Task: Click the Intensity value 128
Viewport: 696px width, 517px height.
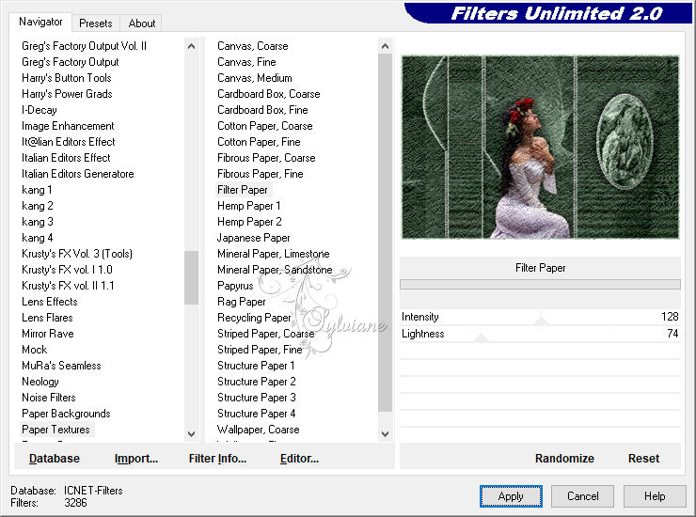Action: click(670, 317)
